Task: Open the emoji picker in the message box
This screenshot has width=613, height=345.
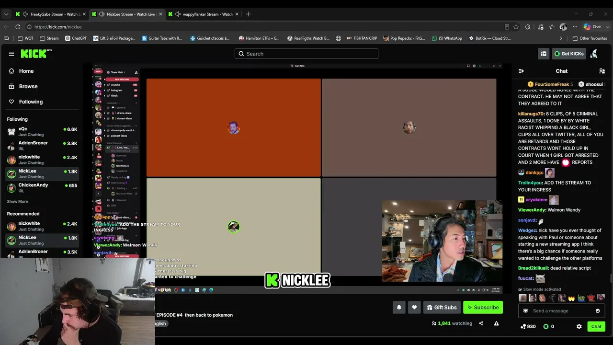Action: 597,310
